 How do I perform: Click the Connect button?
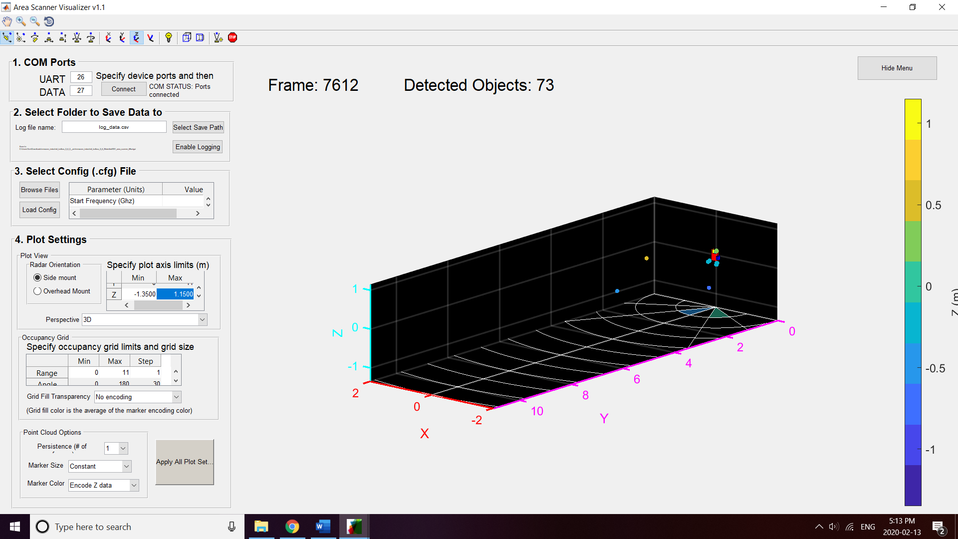[124, 89]
